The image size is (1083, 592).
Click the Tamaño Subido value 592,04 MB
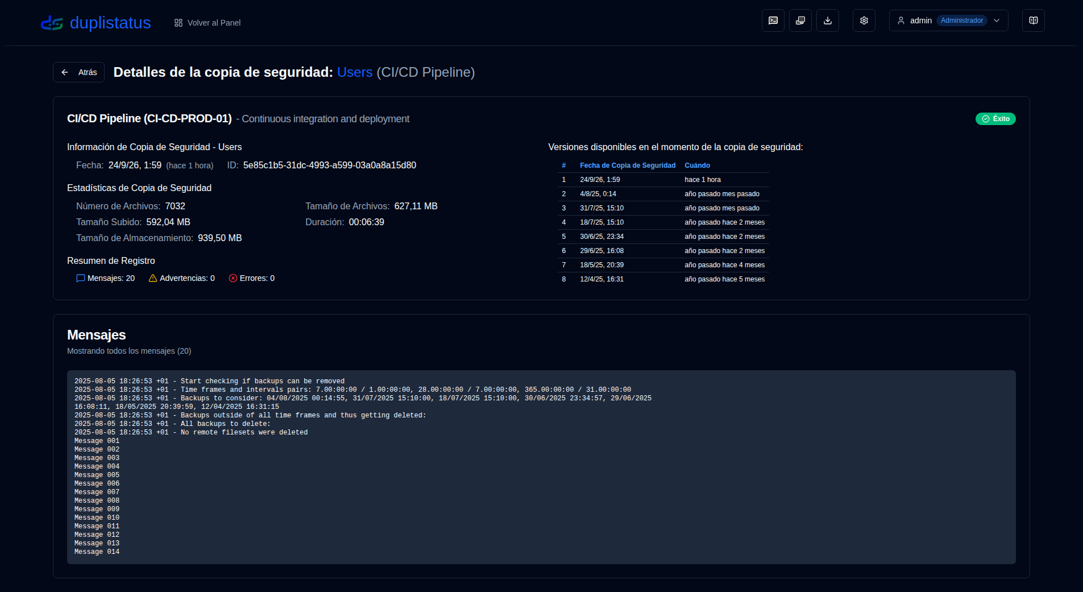pos(168,222)
